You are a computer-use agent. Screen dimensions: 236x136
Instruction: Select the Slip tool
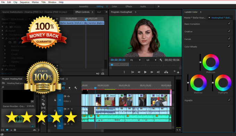point(43,108)
